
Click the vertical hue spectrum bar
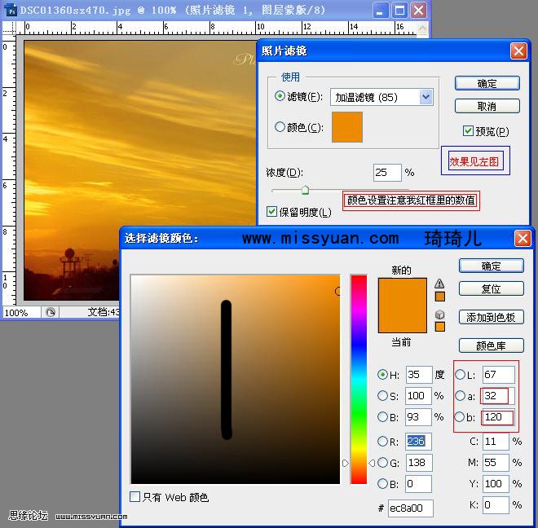coord(359,379)
